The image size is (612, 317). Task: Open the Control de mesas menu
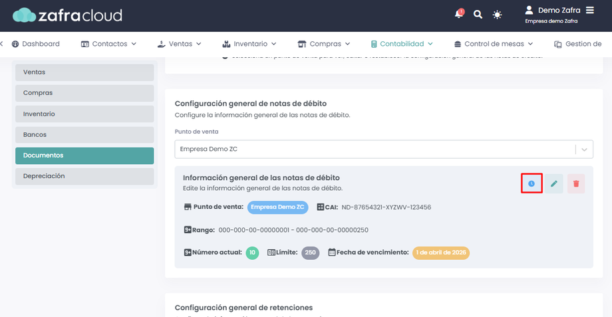(x=494, y=44)
